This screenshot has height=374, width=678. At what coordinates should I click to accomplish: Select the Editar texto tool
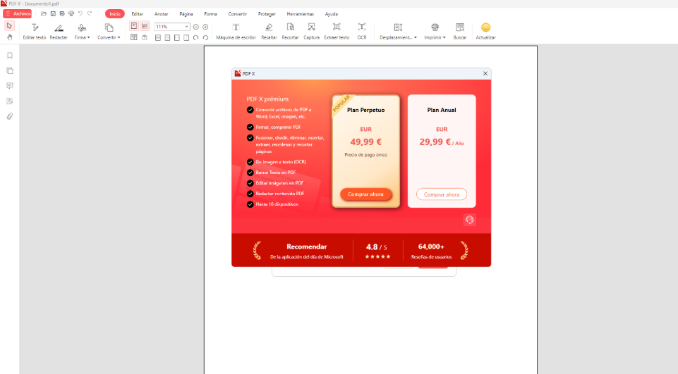tap(35, 32)
